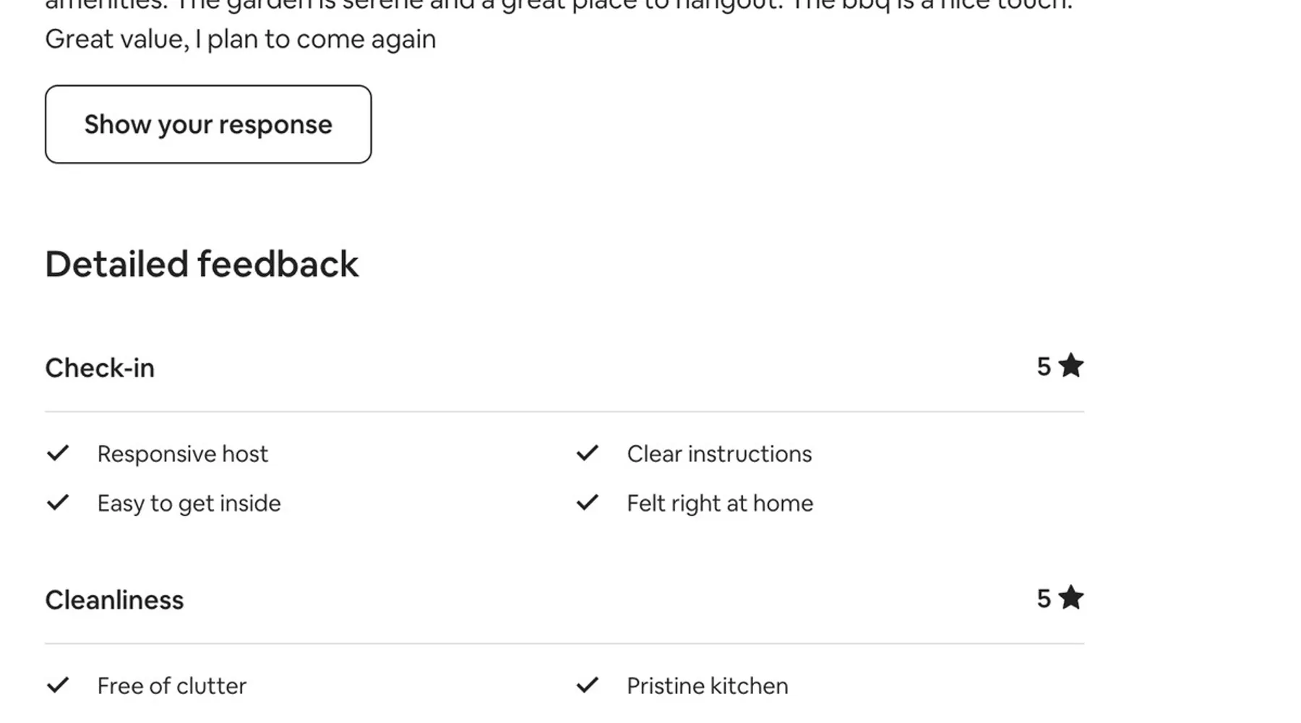Viewport: 1301px width, 723px height.
Task: Click the checkmark next to Clear instructions
Action: 588,453
